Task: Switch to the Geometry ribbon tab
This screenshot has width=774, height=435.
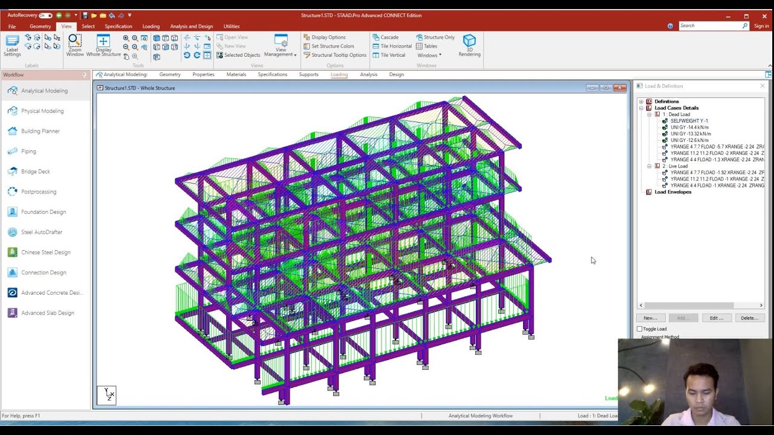Action: (41, 27)
